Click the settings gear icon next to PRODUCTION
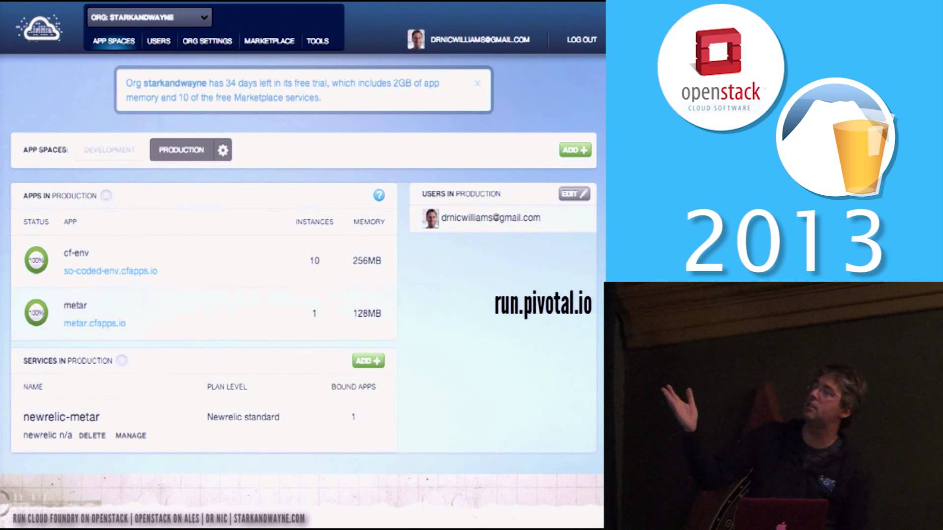943x530 pixels. pos(222,150)
